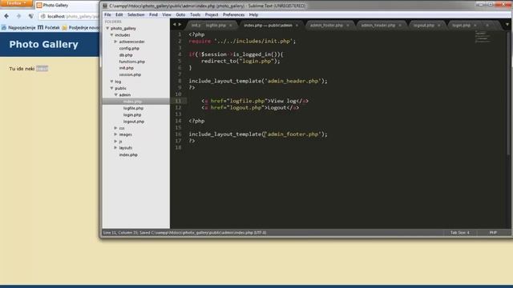Click the site identity globe icon in the address bar
The image size is (513, 288).
point(42,16)
